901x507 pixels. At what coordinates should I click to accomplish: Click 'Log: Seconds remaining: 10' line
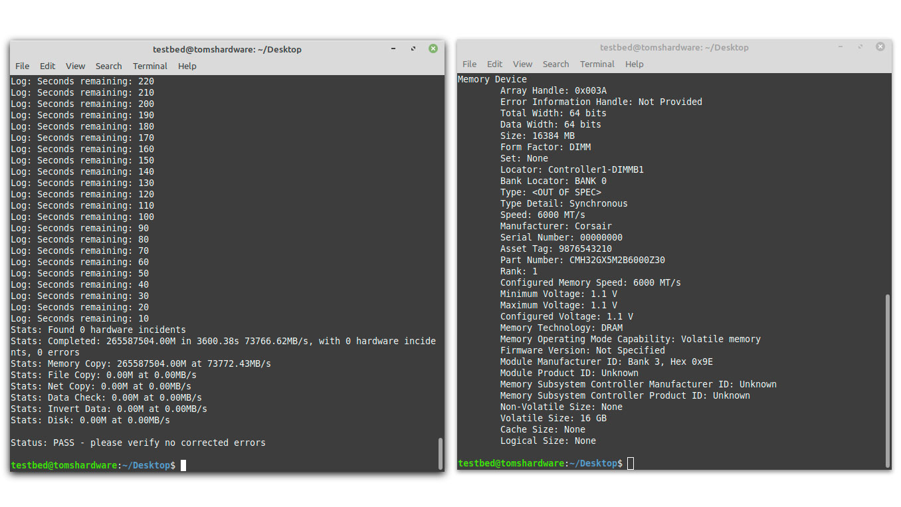point(80,318)
